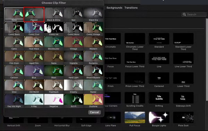Viewport: 208px width, 131px height.
Task: Select the Film Grain filter
Action: (14, 58)
